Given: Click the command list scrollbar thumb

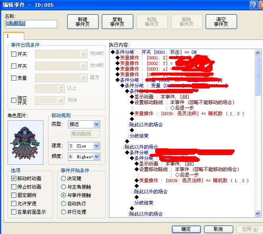Looking at the screenshot, I should pos(258,76).
